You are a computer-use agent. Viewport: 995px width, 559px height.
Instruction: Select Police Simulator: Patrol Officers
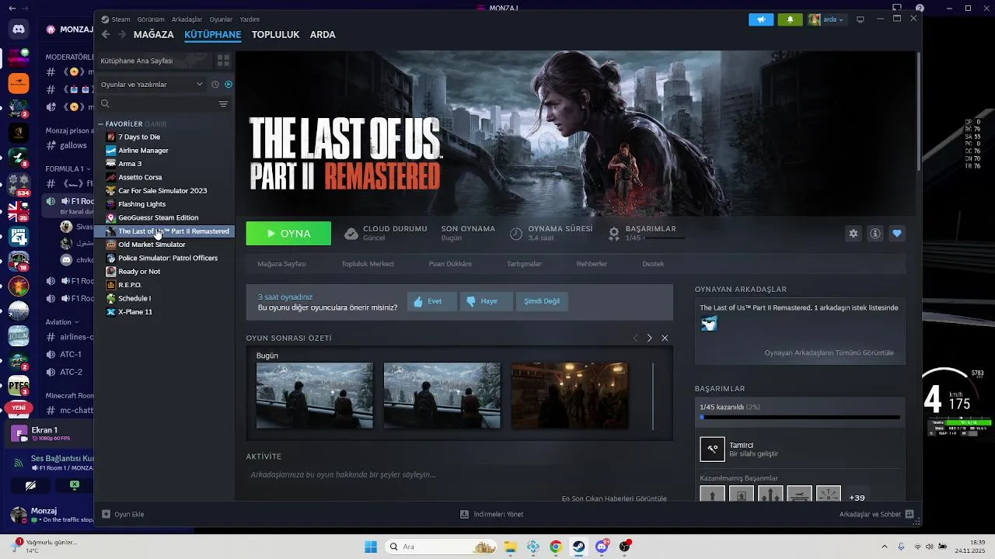pyautogui.click(x=168, y=258)
